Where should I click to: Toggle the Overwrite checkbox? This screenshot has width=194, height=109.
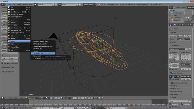(171, 104)
